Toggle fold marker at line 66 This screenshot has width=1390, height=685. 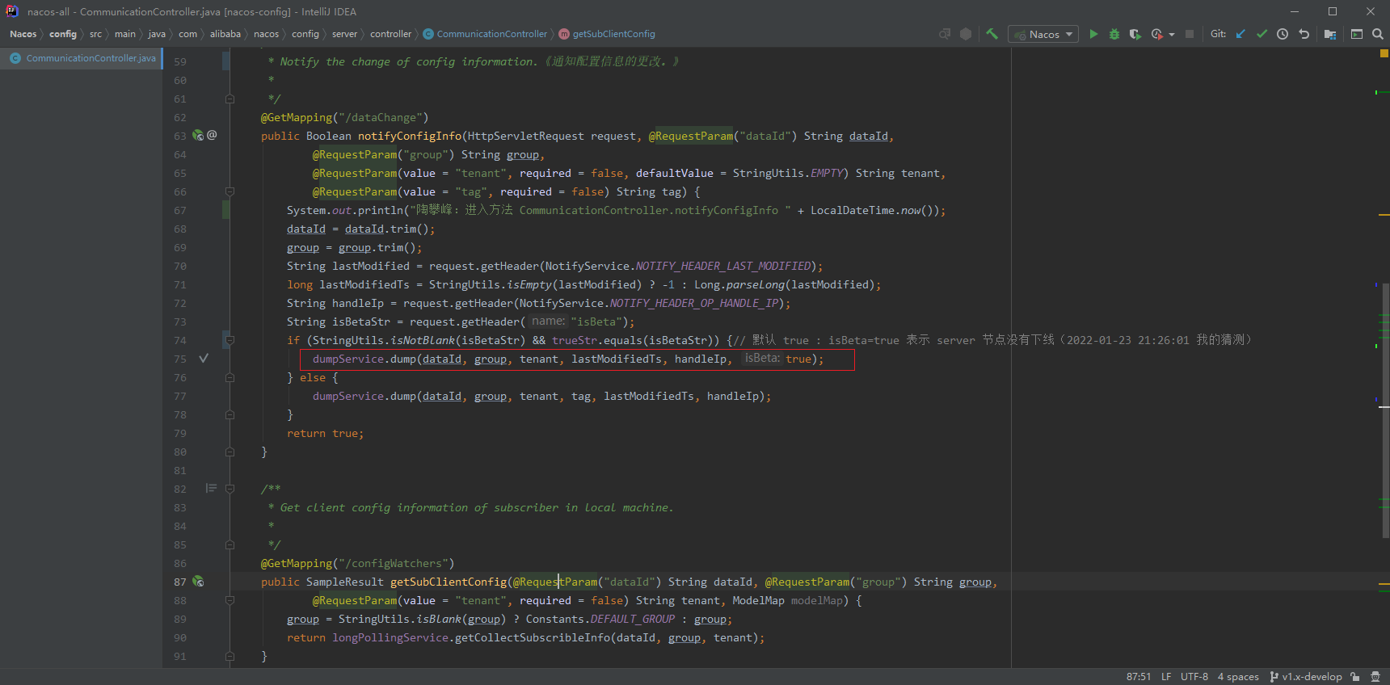point(230,191)
